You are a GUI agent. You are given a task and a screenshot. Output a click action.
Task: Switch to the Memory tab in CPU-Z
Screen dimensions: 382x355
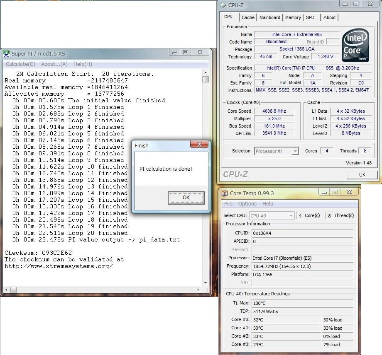tap(293, 17)
